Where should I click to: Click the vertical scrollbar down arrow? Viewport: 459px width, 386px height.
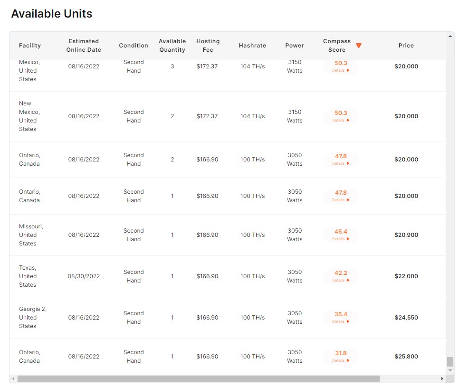pos(450,370)
